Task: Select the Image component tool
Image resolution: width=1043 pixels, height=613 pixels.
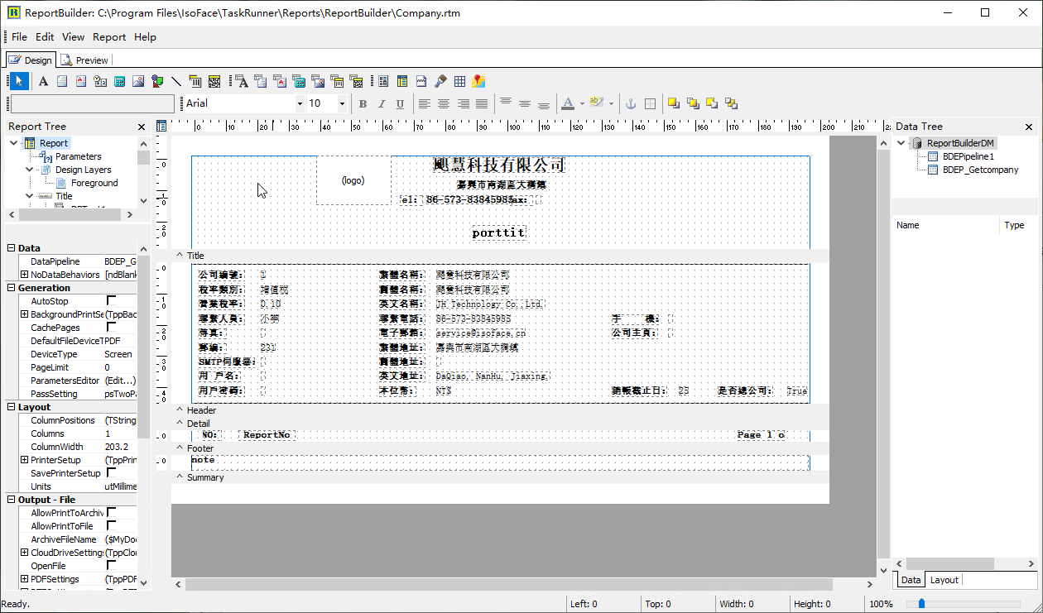Action: pos(138,81)
